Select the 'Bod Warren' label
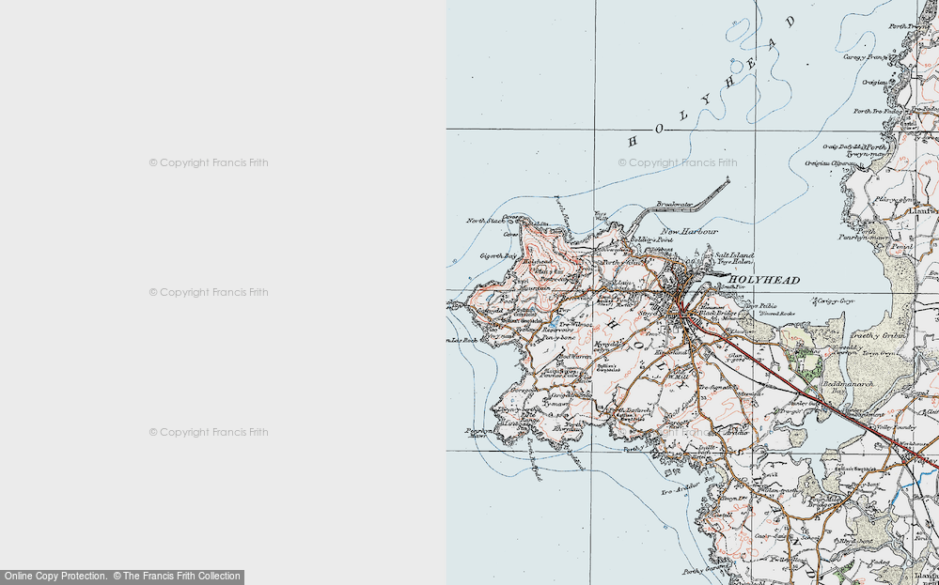The image size is (939, 585). (575, 357)
